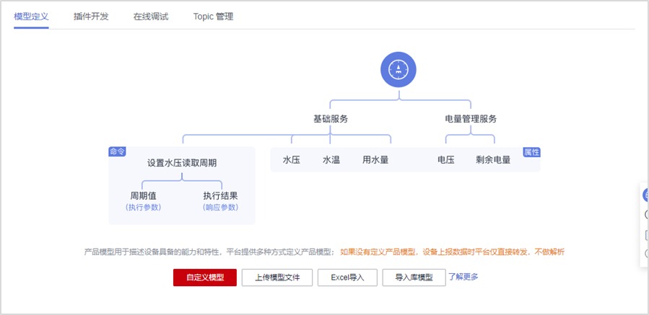Click the 命令 tag badge
The image size is (649, 315).
pyautogui.click(x=117, y=151)
